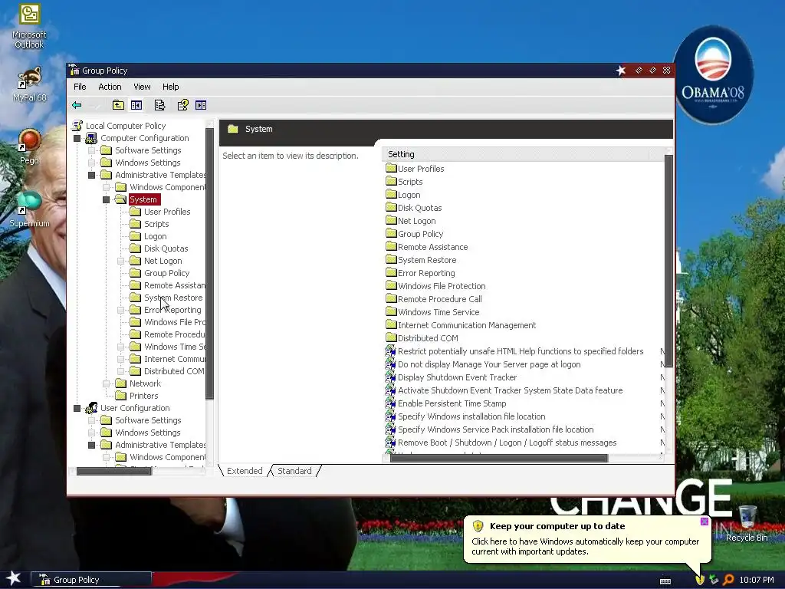Screen dimensions: 785x589
Task: Select Do not display Manage Your Server
Action: (x=483, y=364)
